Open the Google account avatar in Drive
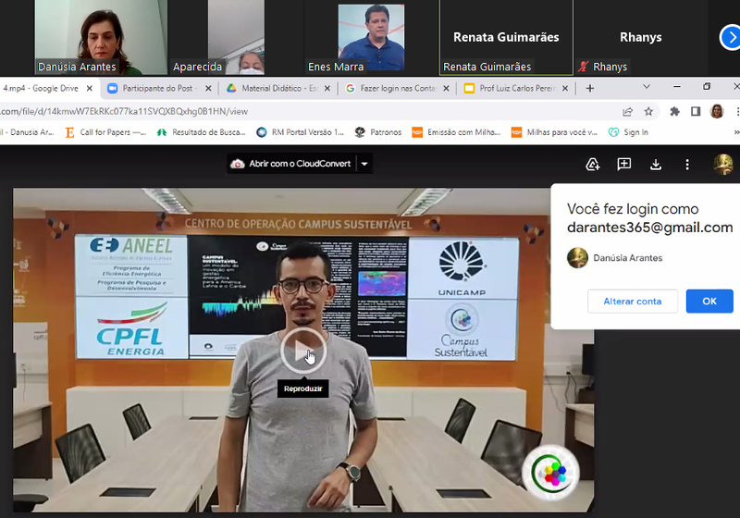740x518 pixels. 723,165
